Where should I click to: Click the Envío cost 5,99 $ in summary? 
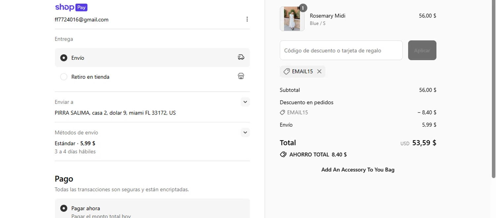(x=429, y=125)
